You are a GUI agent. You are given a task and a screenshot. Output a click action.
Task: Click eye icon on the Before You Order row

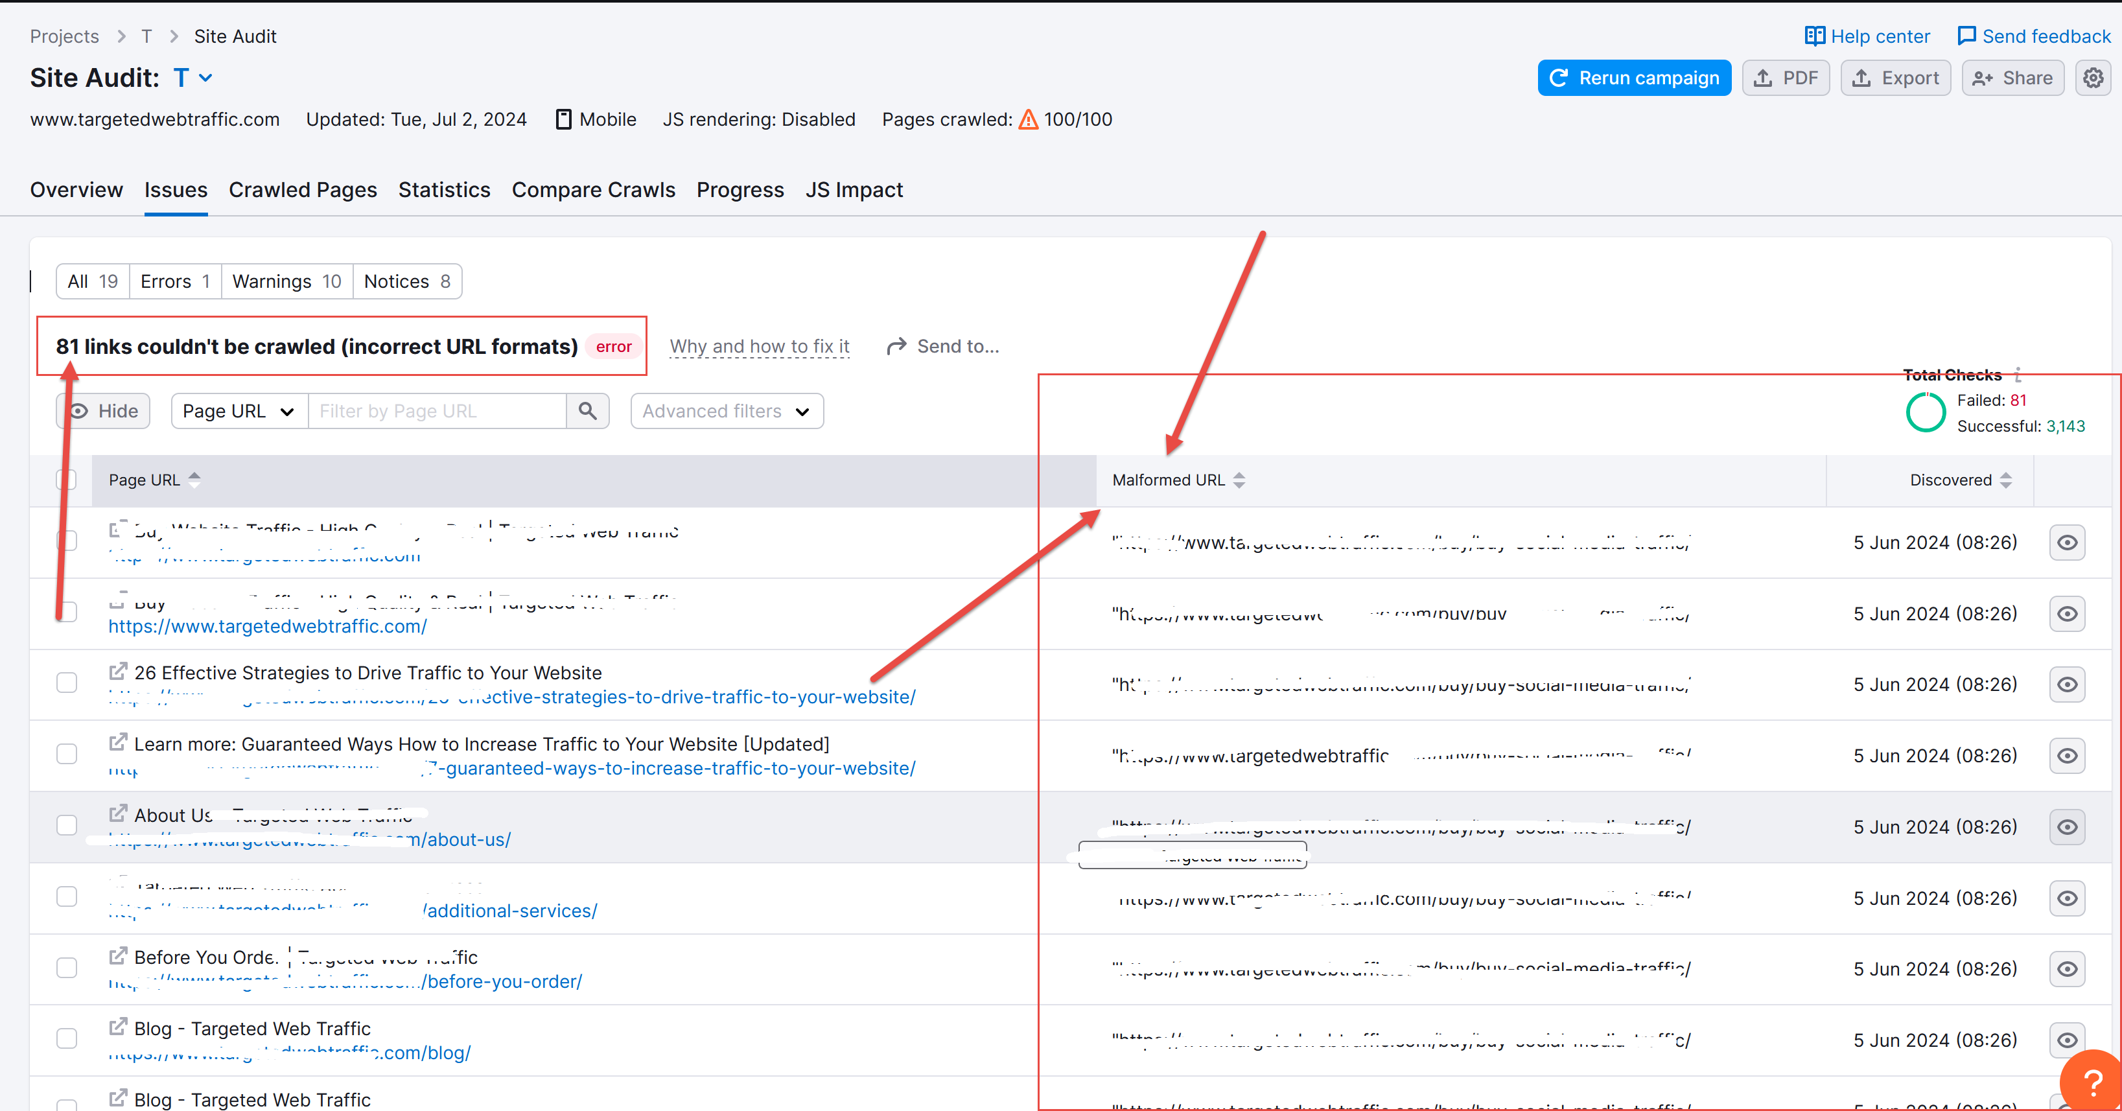[2066, 969]
